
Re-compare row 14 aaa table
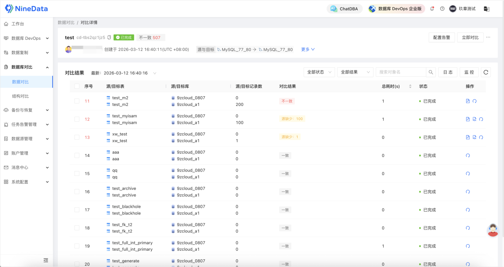pos(468,156)
